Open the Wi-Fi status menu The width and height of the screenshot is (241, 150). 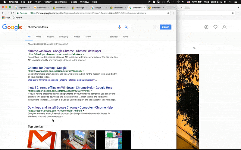pos(178,2)
